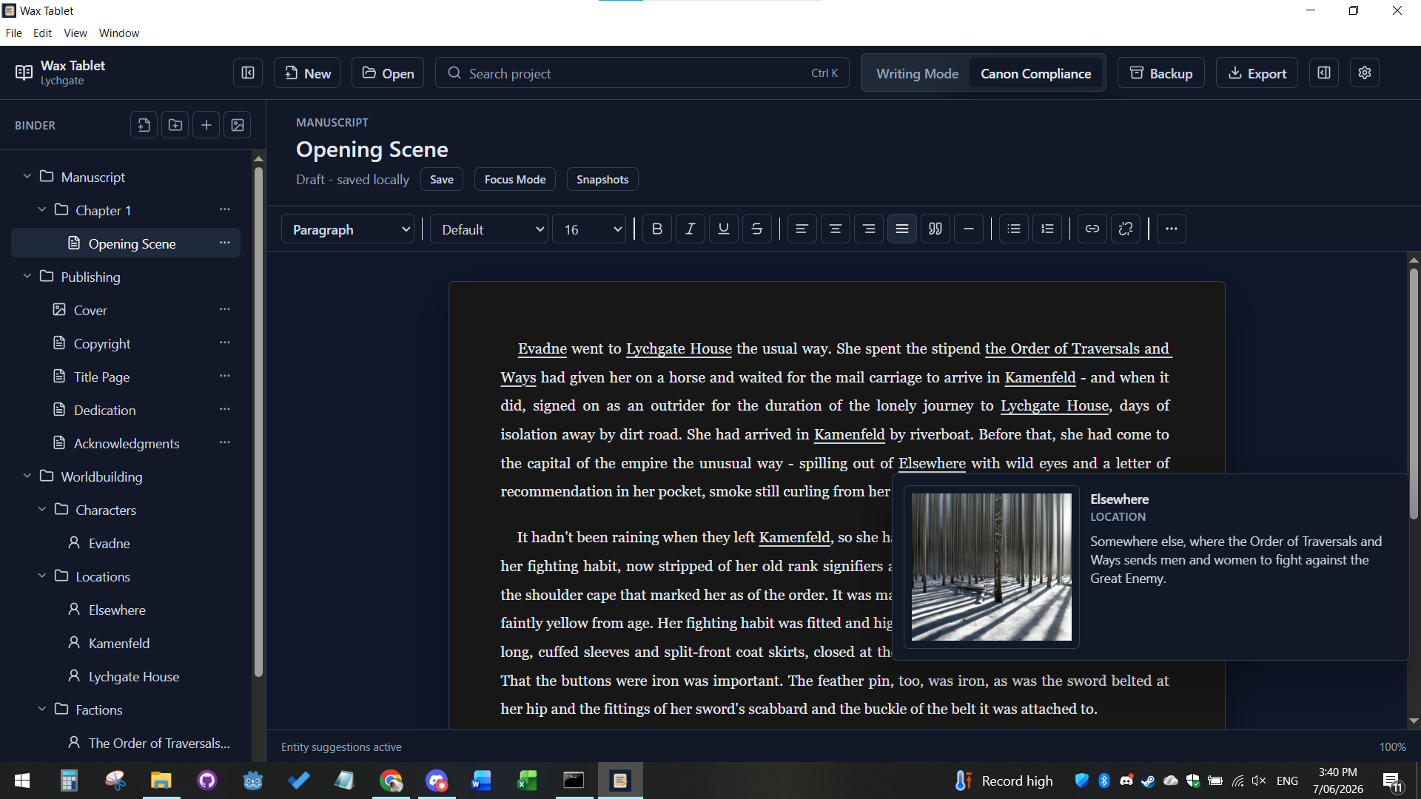The height and width of the screenshot is (799, 1421).
Task: Toggle italic formatting
Action: click(691, 229)
